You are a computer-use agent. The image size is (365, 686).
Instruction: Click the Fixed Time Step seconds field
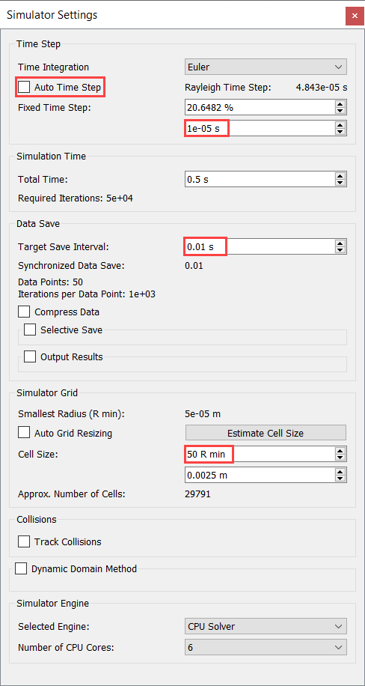[x=260, y=128]
